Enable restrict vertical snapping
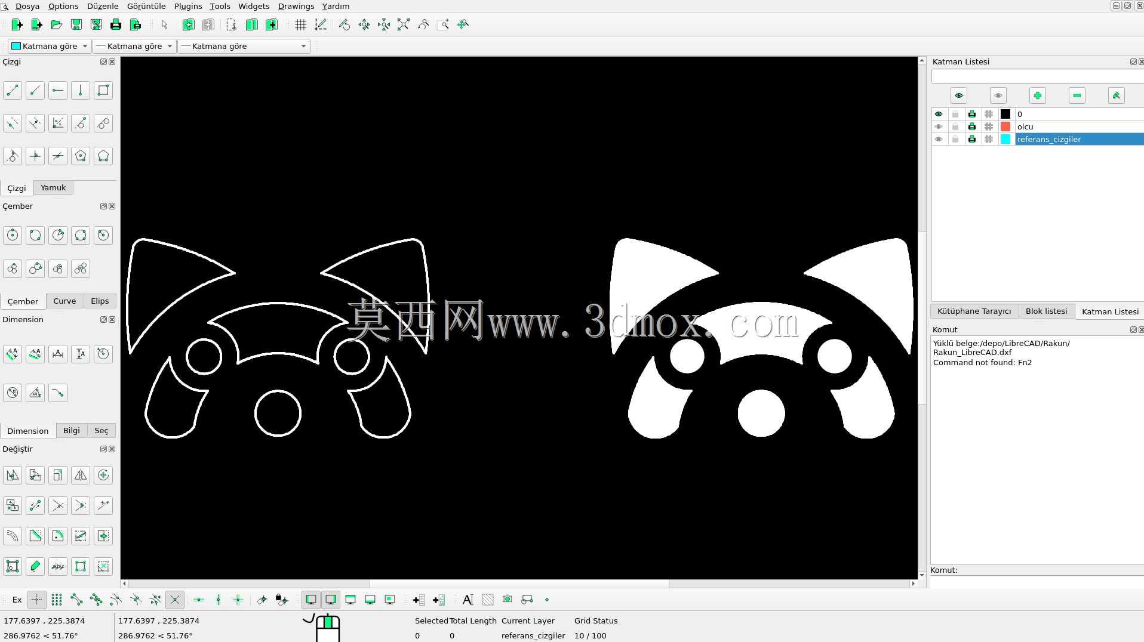The width and height of the screenshot is (1144, 642). 219,600
